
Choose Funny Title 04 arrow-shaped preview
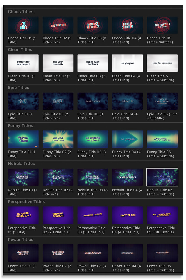[x=127, y=139]
